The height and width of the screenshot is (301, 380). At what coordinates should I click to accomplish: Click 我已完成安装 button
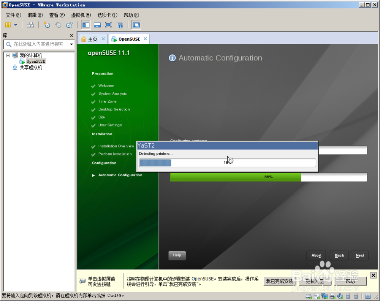click(x=279, y=281)
